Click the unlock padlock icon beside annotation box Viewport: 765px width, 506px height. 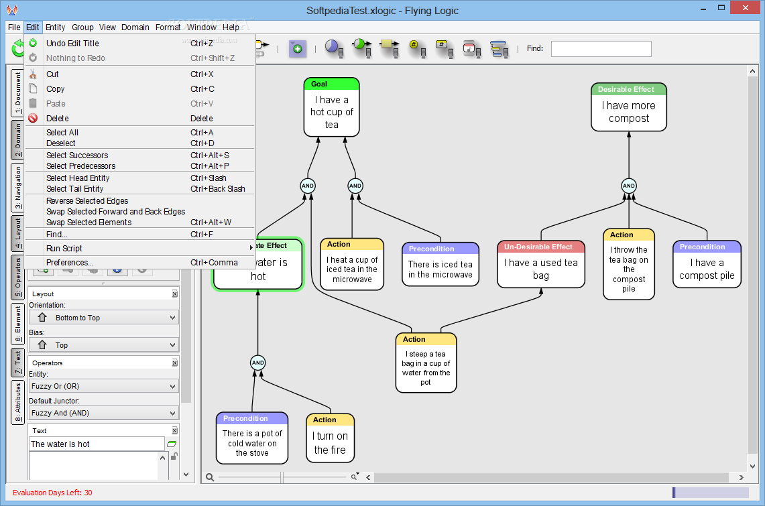pos(174,456)
